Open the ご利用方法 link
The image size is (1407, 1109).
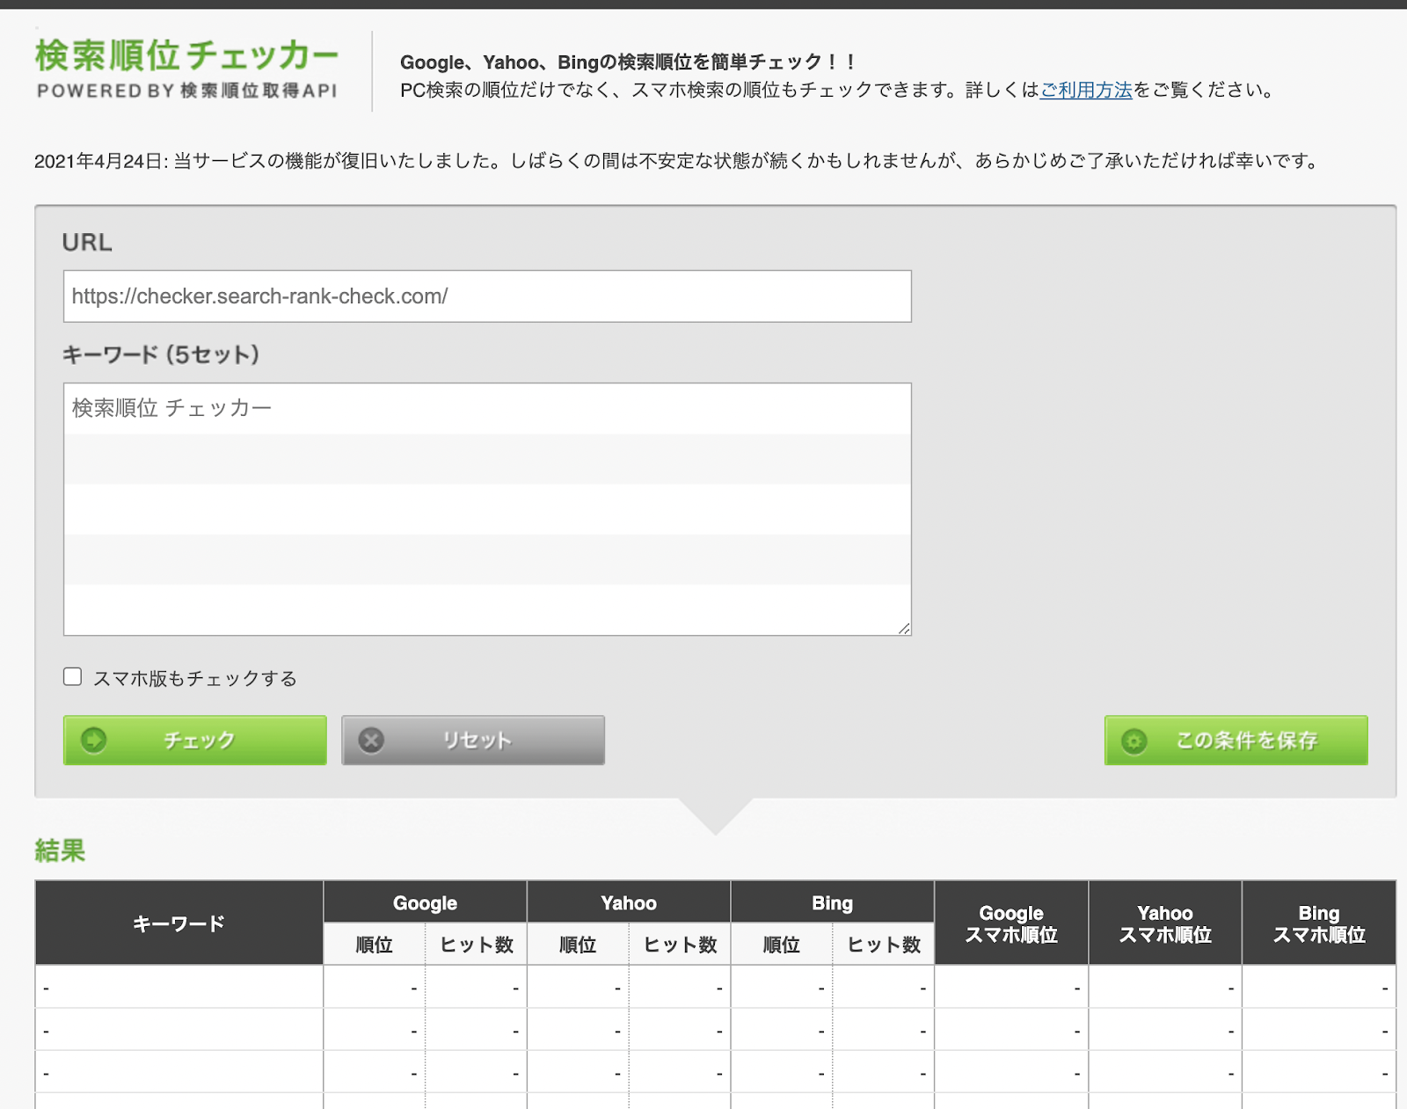[x=1086, y=90]
